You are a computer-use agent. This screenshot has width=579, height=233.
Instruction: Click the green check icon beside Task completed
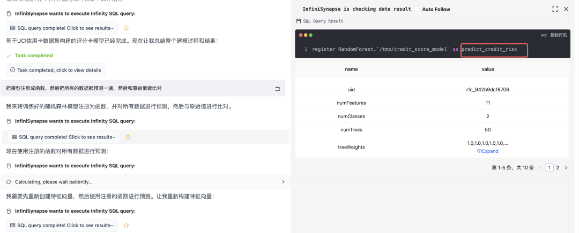tap(9, 56)
